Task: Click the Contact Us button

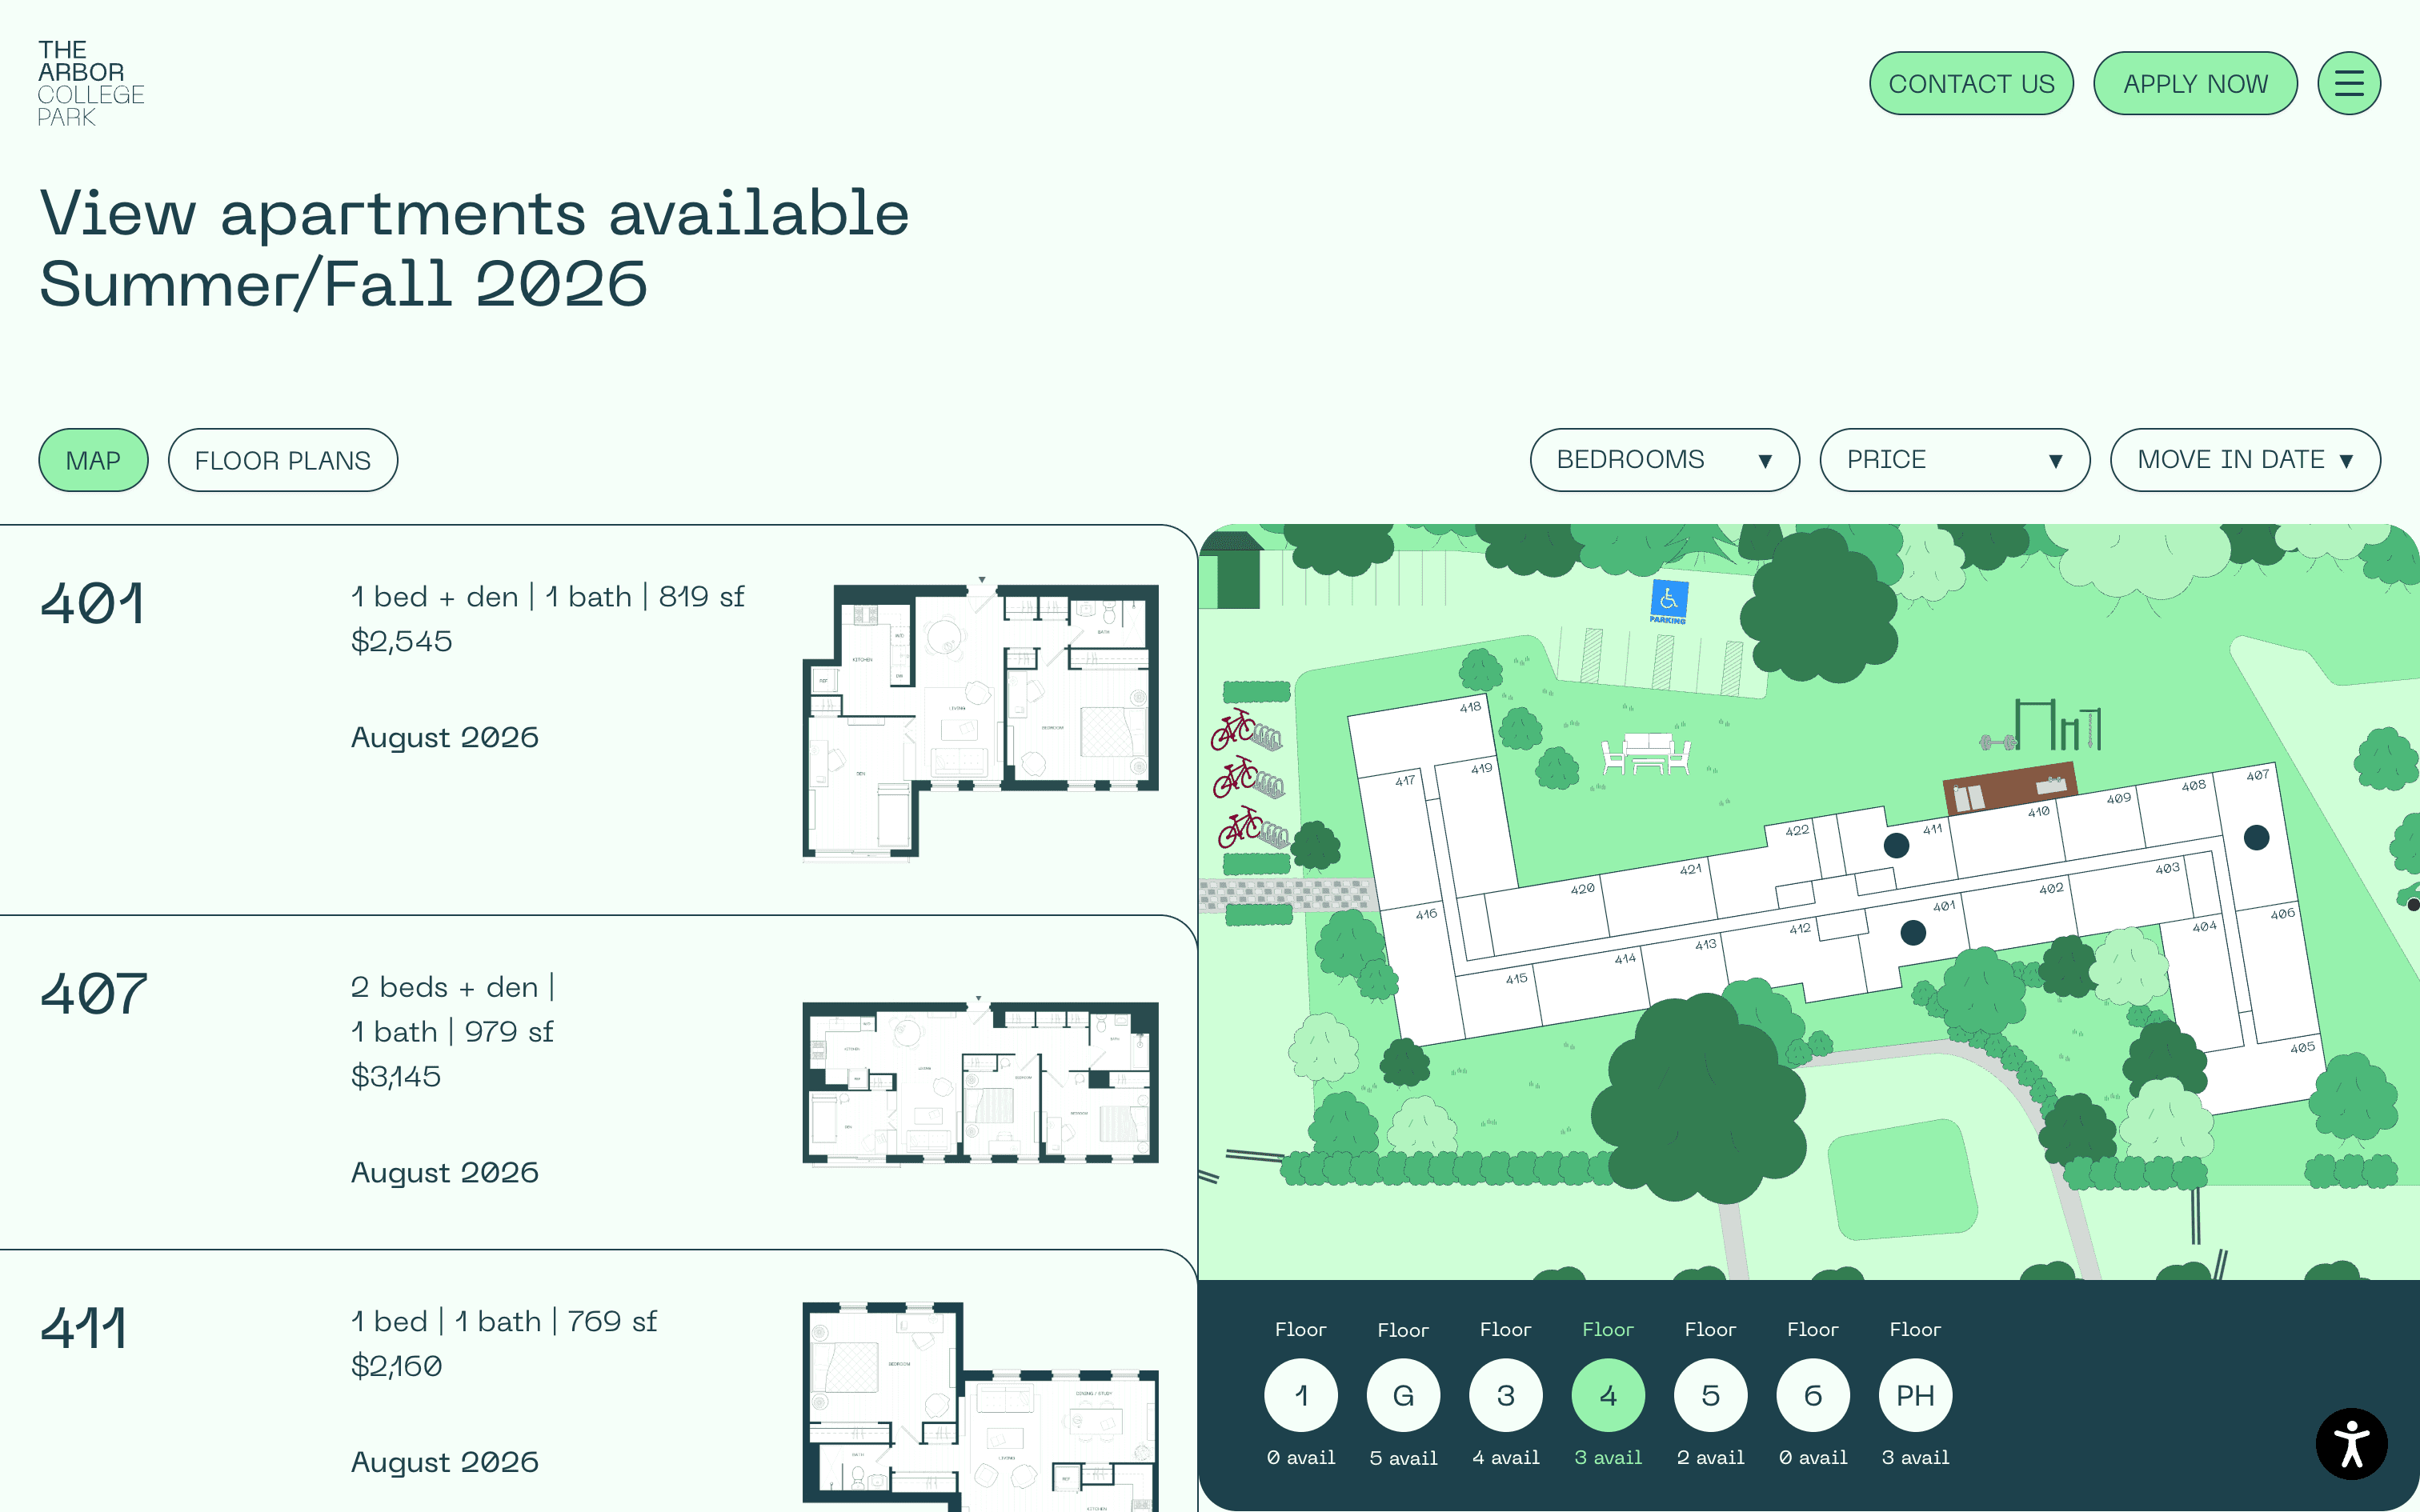Action: (1970, 83)
